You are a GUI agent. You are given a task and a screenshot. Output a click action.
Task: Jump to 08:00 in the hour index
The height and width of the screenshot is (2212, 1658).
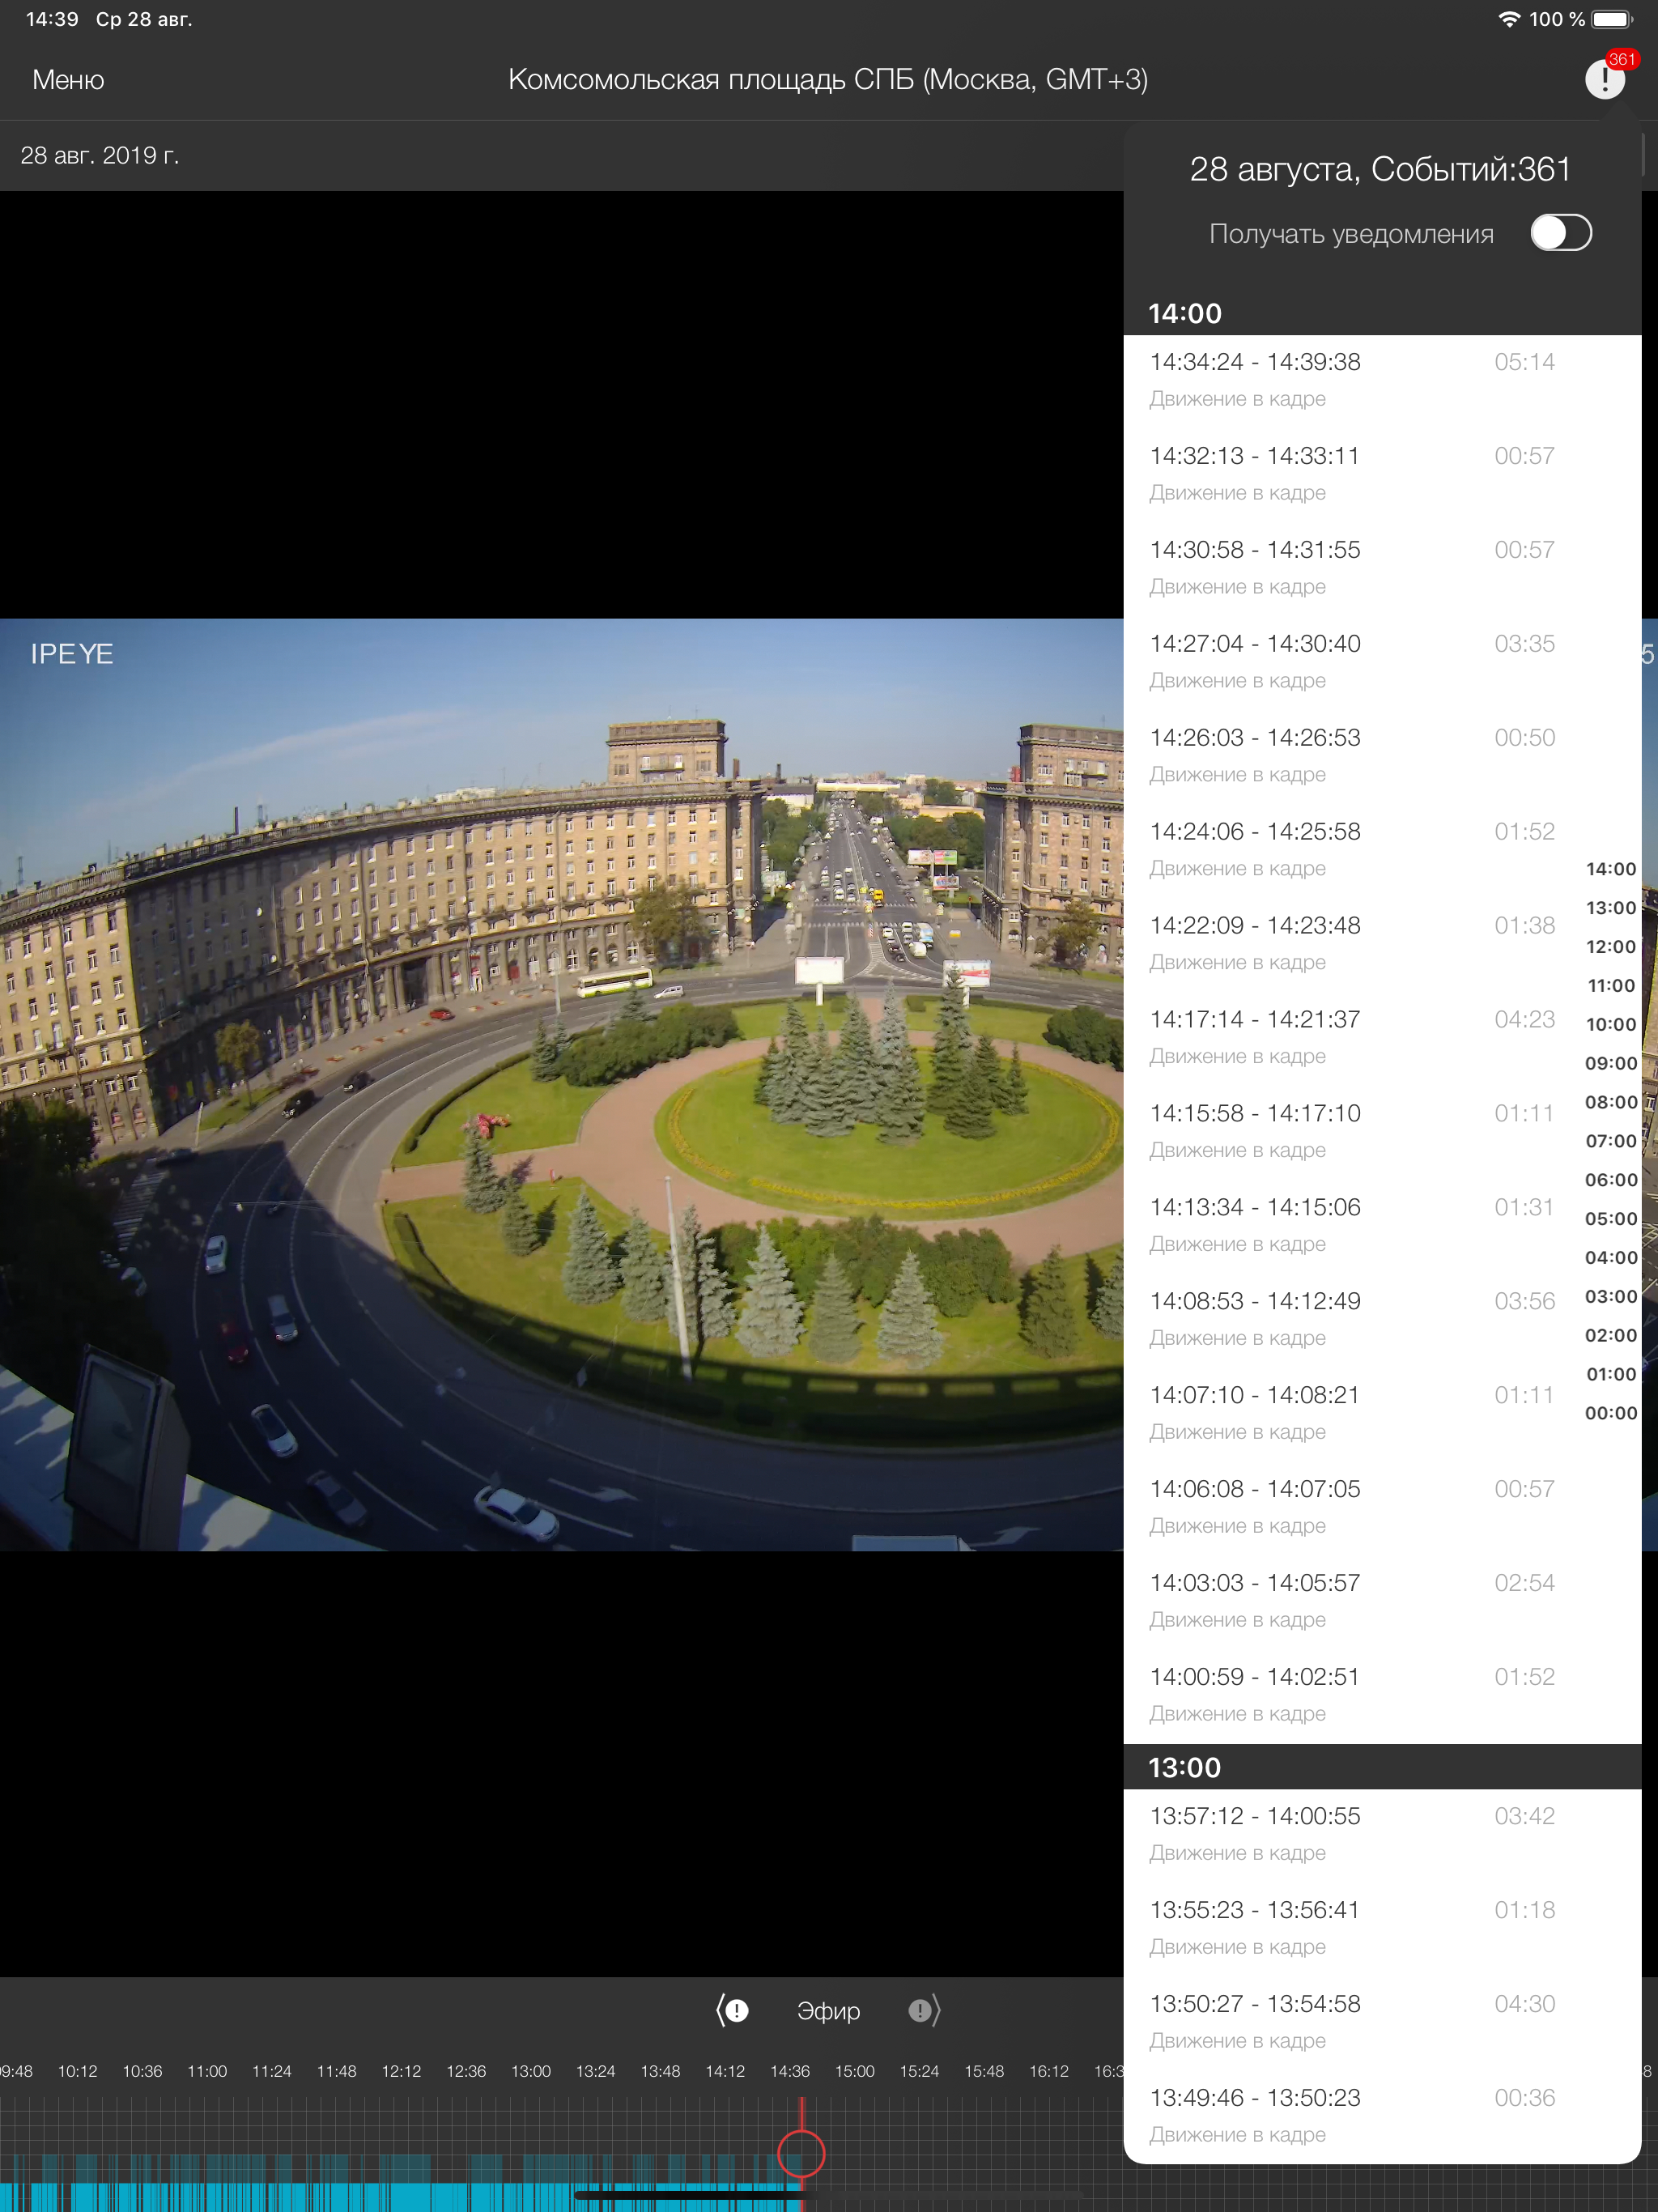tap(1611, 1103)
